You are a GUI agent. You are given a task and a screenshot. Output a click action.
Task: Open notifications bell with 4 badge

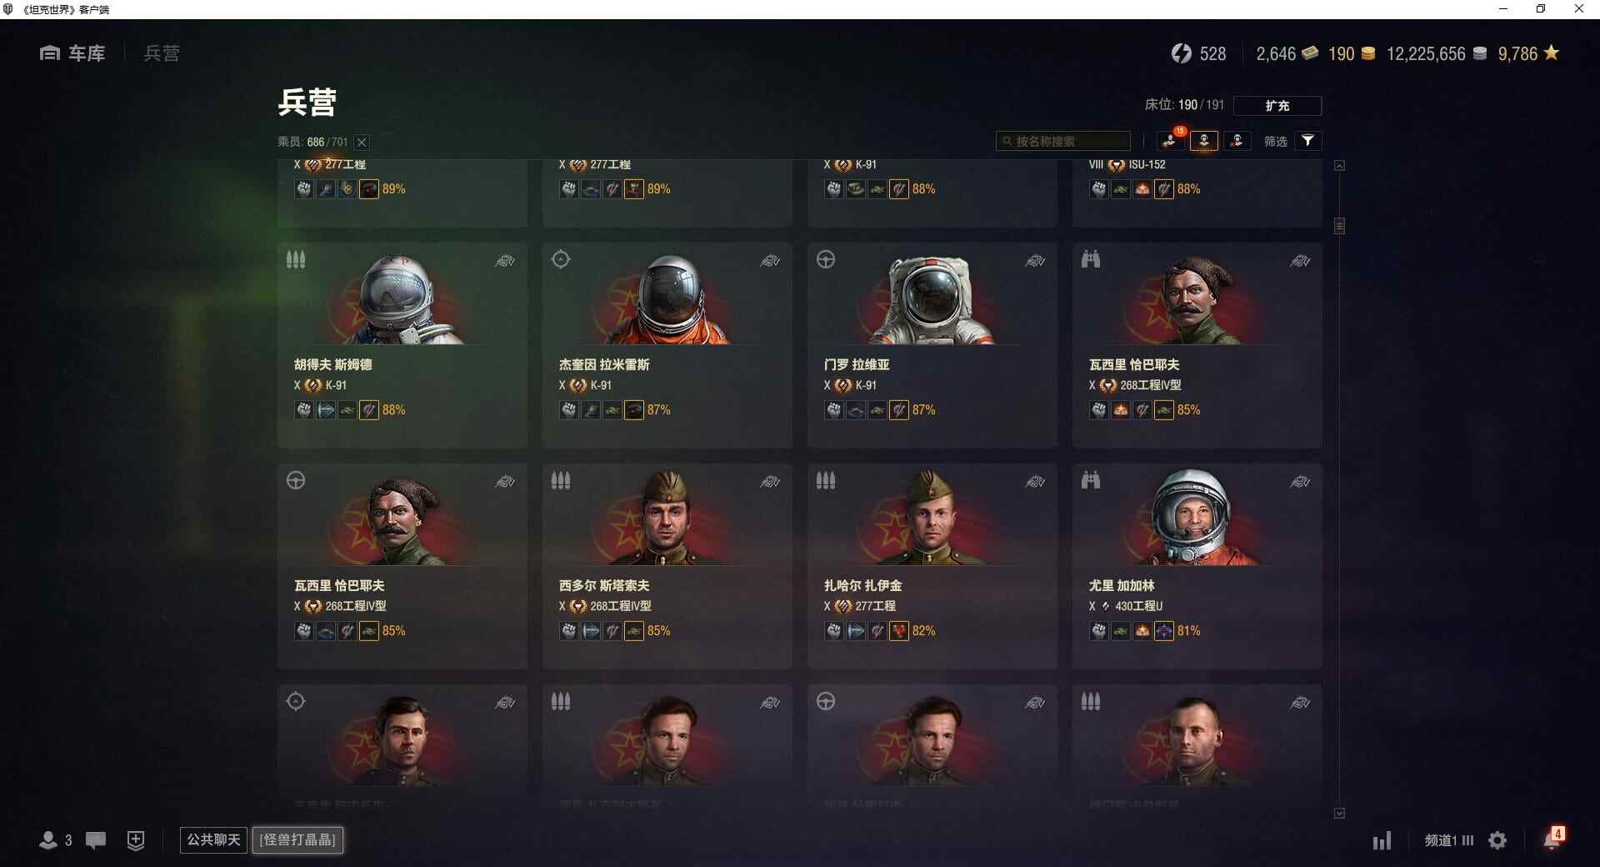pos(1552,839)
